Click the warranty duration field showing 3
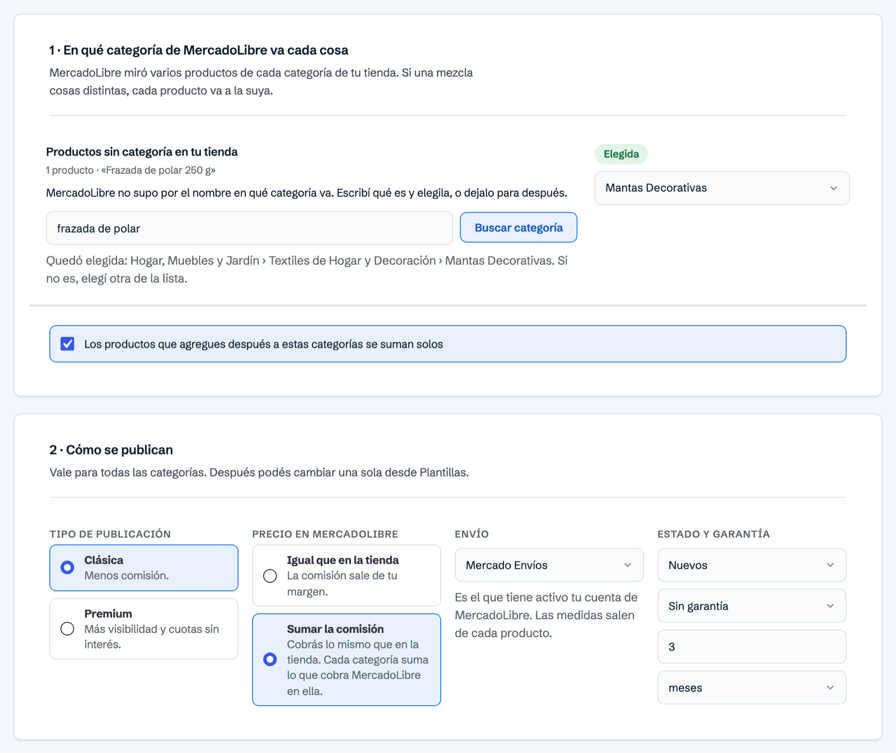Viewport: 896px width, 753px height. click(752, 647)
